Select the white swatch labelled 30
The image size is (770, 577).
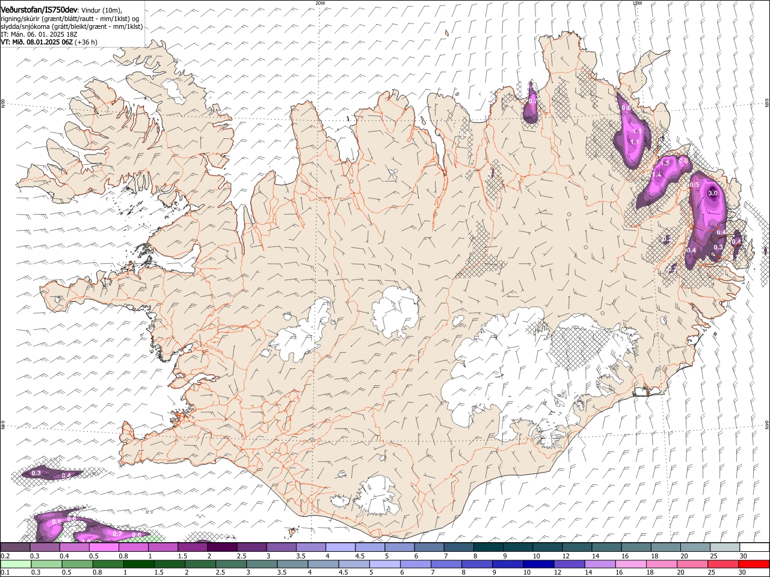(x=754, y=547)
